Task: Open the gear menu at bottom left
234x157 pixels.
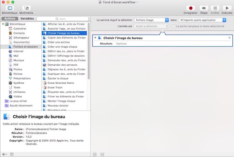Action: pyautogui.click(x=5, y=154)
